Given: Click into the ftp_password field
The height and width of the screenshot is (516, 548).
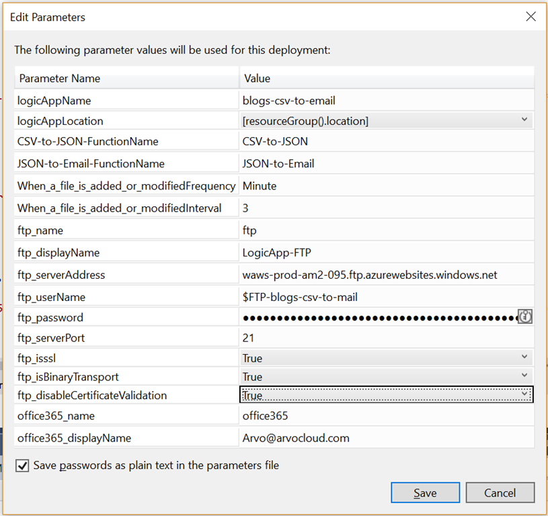Looking at the screenshot, I should [x=377, y=317].
